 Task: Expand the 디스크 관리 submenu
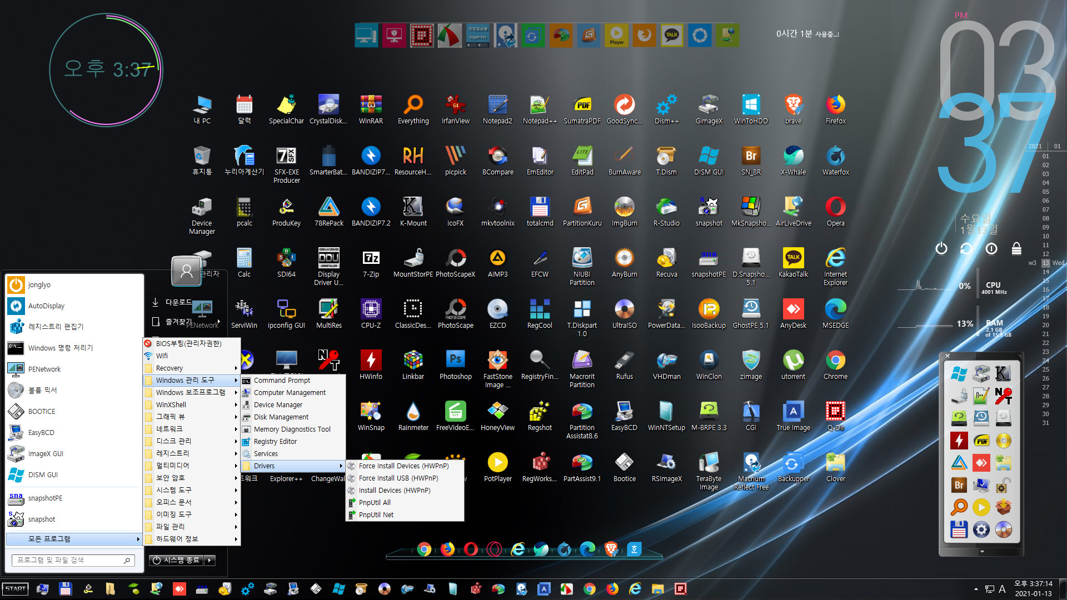point(192,441)
